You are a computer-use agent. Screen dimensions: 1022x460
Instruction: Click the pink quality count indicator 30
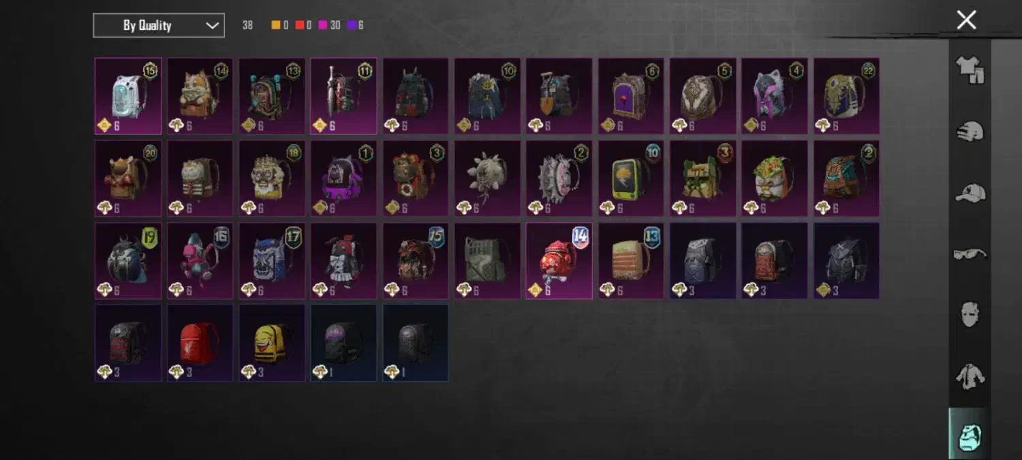pos(330,25)
